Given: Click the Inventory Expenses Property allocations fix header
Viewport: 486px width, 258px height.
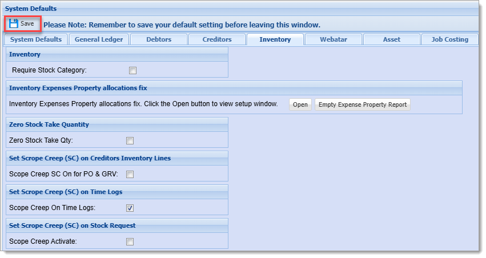Looking at the screenshot, I should (x=78, y=88).
